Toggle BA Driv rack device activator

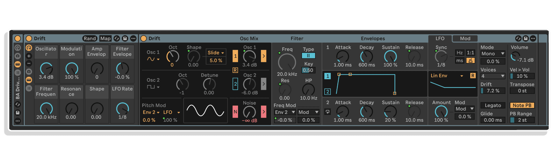tap(18, 38)
